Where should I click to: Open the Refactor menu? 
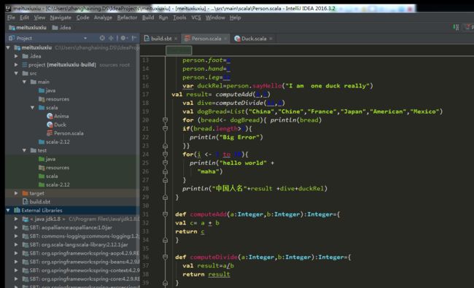[127, 17]
